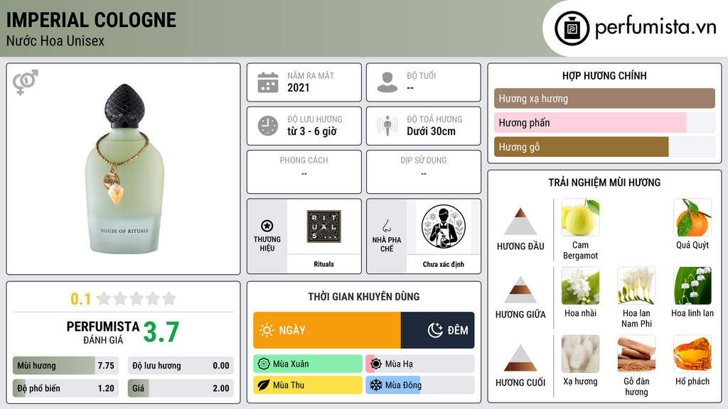Viewport: 728px width, 409px height.
Task: Select the Đêm time-of-day segment
Action: click(437, 330)
